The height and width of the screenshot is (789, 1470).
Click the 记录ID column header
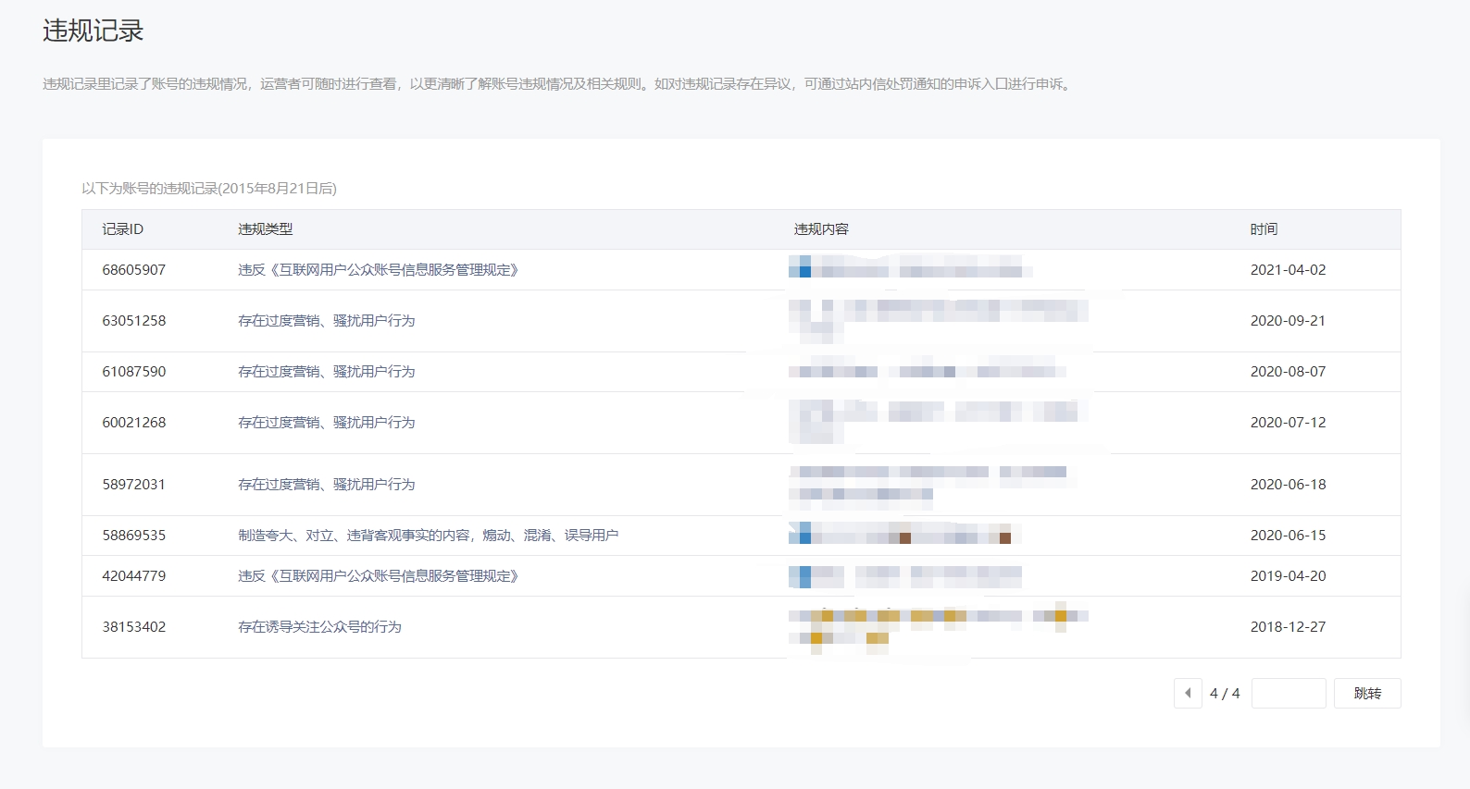click(x=123, y=229)
